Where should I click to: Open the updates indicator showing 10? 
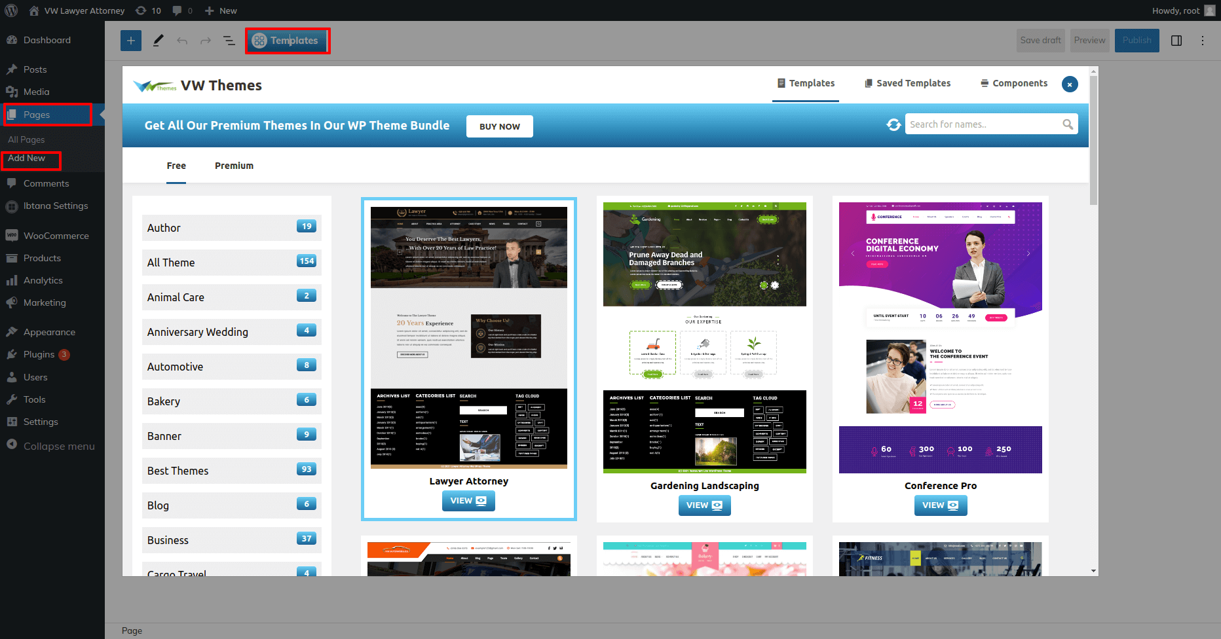coord(148,10)
